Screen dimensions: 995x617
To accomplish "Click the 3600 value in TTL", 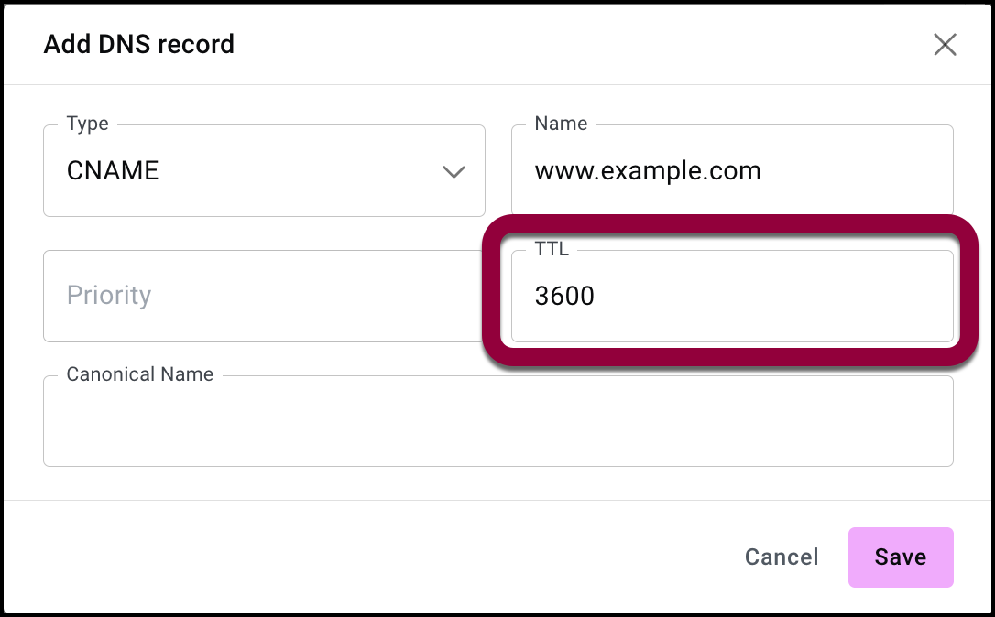I will click(x=564, y=296).
